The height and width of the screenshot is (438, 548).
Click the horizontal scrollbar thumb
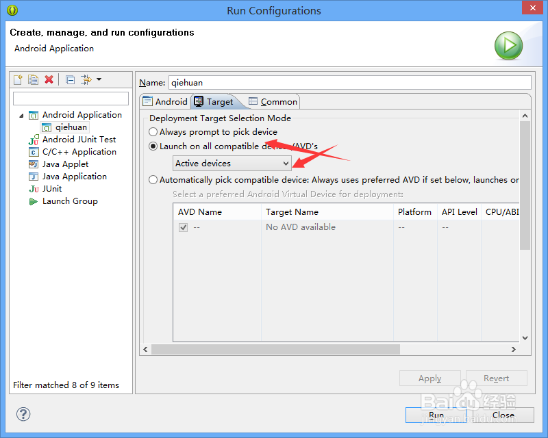[x=276, y=349]
